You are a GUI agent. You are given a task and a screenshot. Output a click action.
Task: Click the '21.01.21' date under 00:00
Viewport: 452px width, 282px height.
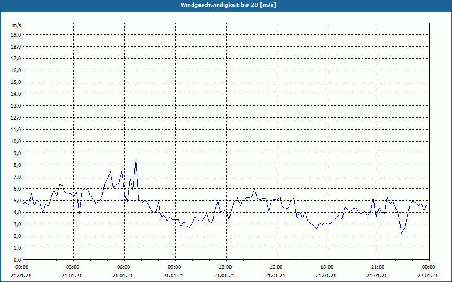(x=21, y=276)
